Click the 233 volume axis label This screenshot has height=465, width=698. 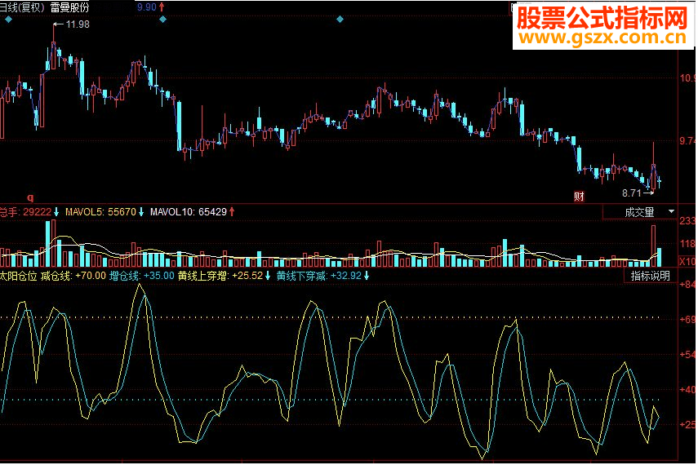pos(687,221)
